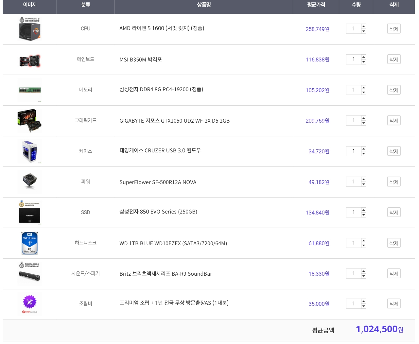Decrease quantity of Britz BA-R9 SoundBar

[x=363, y=276]
